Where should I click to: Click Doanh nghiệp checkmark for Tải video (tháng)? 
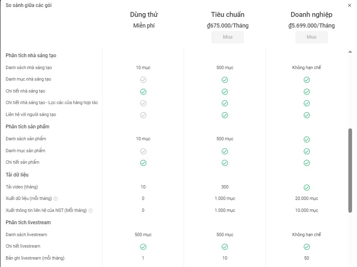(307, 187)
